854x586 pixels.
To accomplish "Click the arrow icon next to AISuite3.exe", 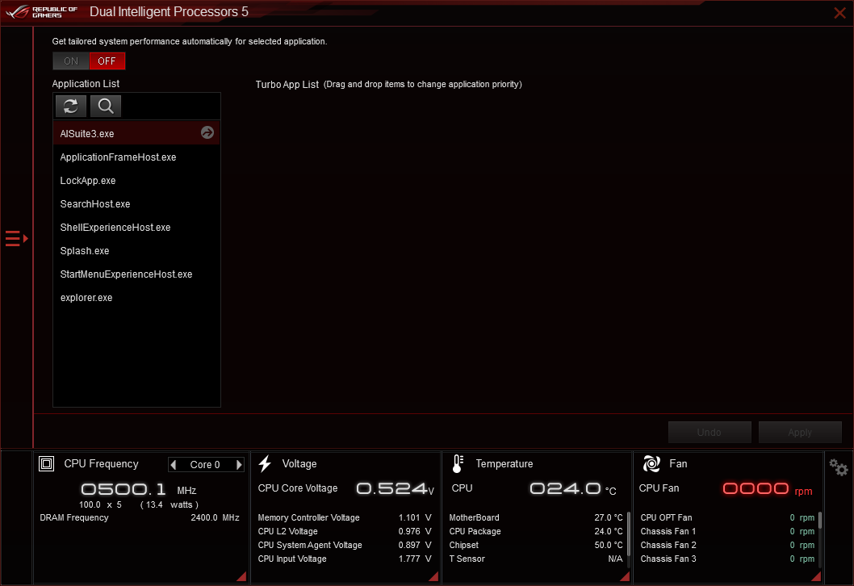I will (207, 132).
